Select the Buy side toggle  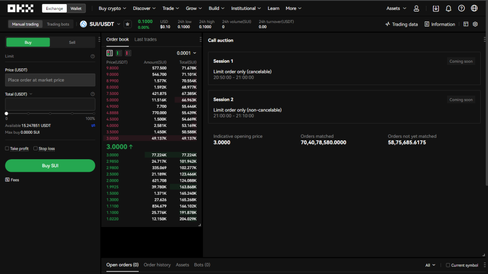click(x=28, y=42)
